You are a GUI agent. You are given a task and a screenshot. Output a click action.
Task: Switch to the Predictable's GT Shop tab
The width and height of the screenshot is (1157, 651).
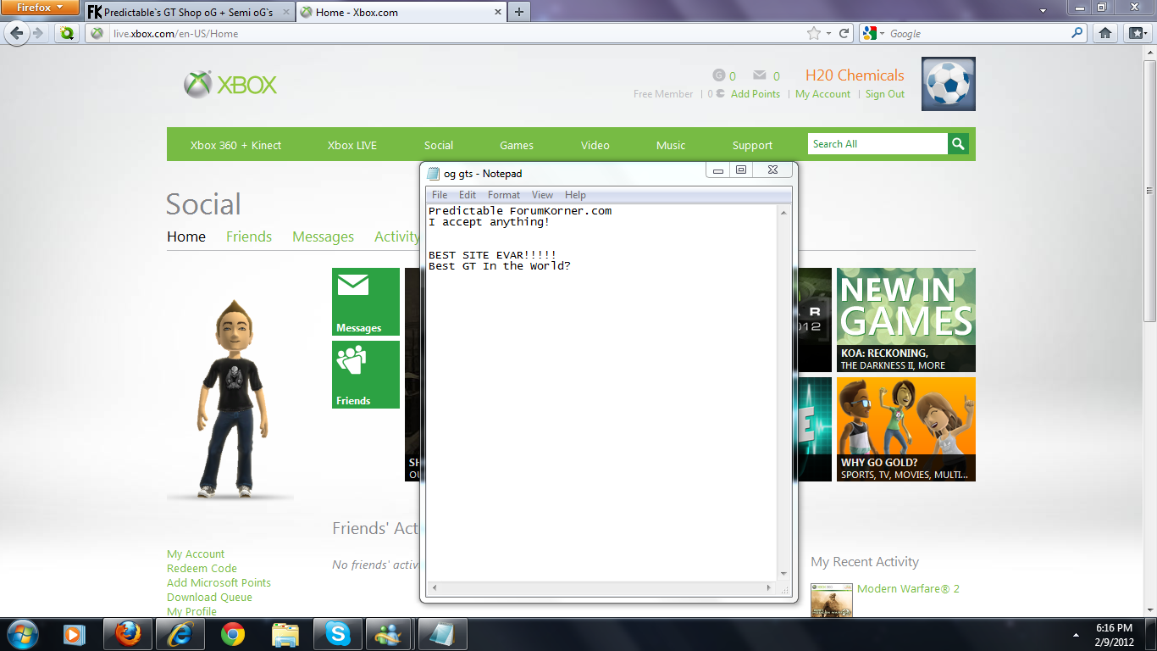click(x=189, y=13)
